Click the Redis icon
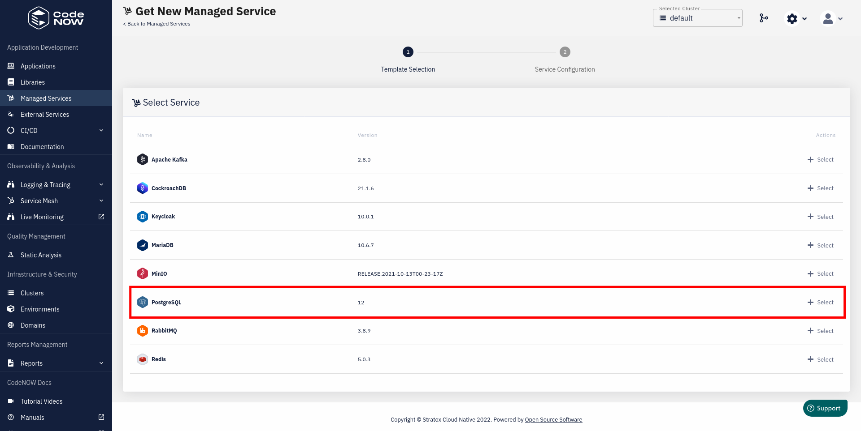Viewport: 861px width, 431px height. coord(143,359)
